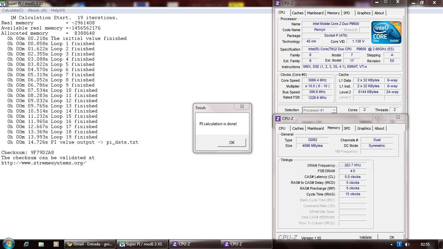This screenshot has height=249, width=443.
Task: Switch to CPU tab in lower CPU-Z window
Action: (x=282, y=128)
